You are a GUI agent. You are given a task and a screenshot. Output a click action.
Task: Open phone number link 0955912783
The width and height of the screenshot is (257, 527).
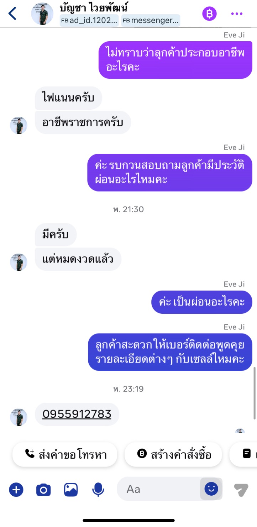[x=77, y=414]
